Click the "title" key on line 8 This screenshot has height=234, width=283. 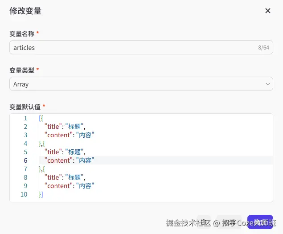pyautogui.click(x=53, y=177)
